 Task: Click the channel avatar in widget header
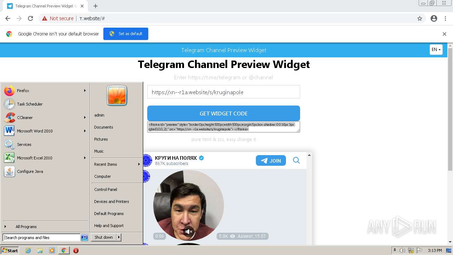(x=147, y=160)
